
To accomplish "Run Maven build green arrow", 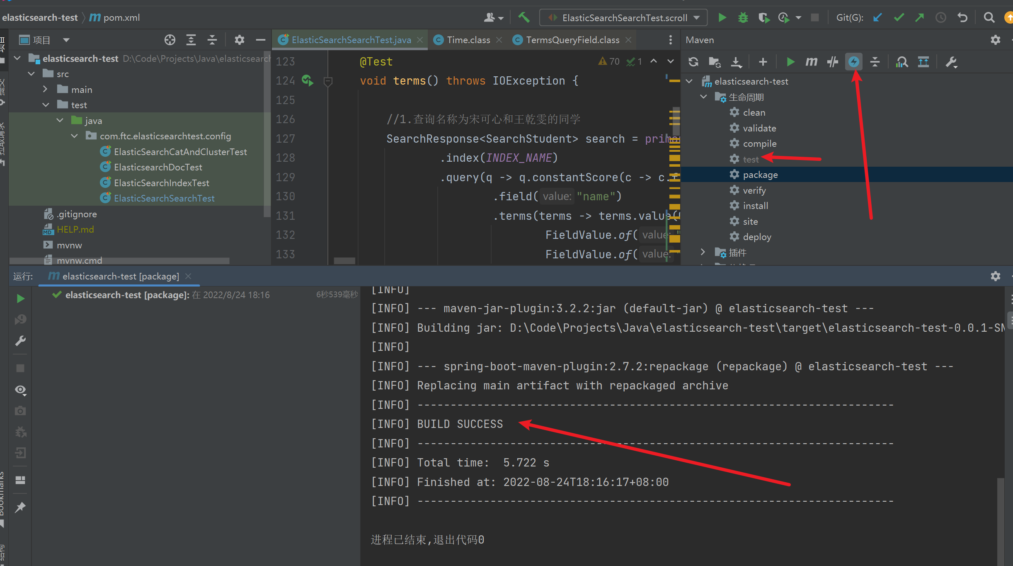I will point(790,62).
